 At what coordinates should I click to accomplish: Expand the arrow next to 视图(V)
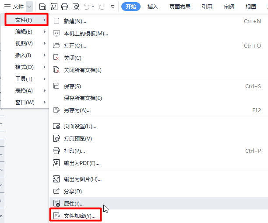[x=45, y=44]
